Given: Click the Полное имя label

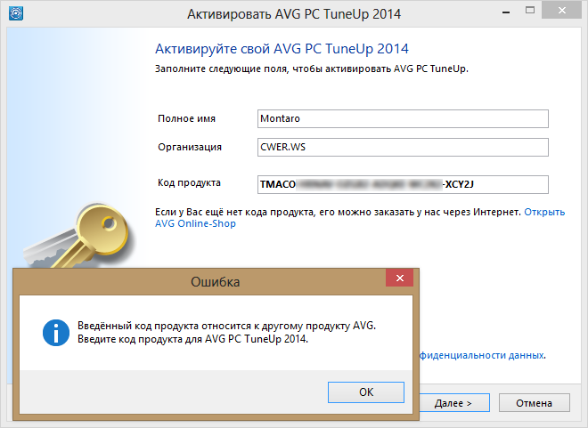Looking at the screenshot, I should [187, 118].
